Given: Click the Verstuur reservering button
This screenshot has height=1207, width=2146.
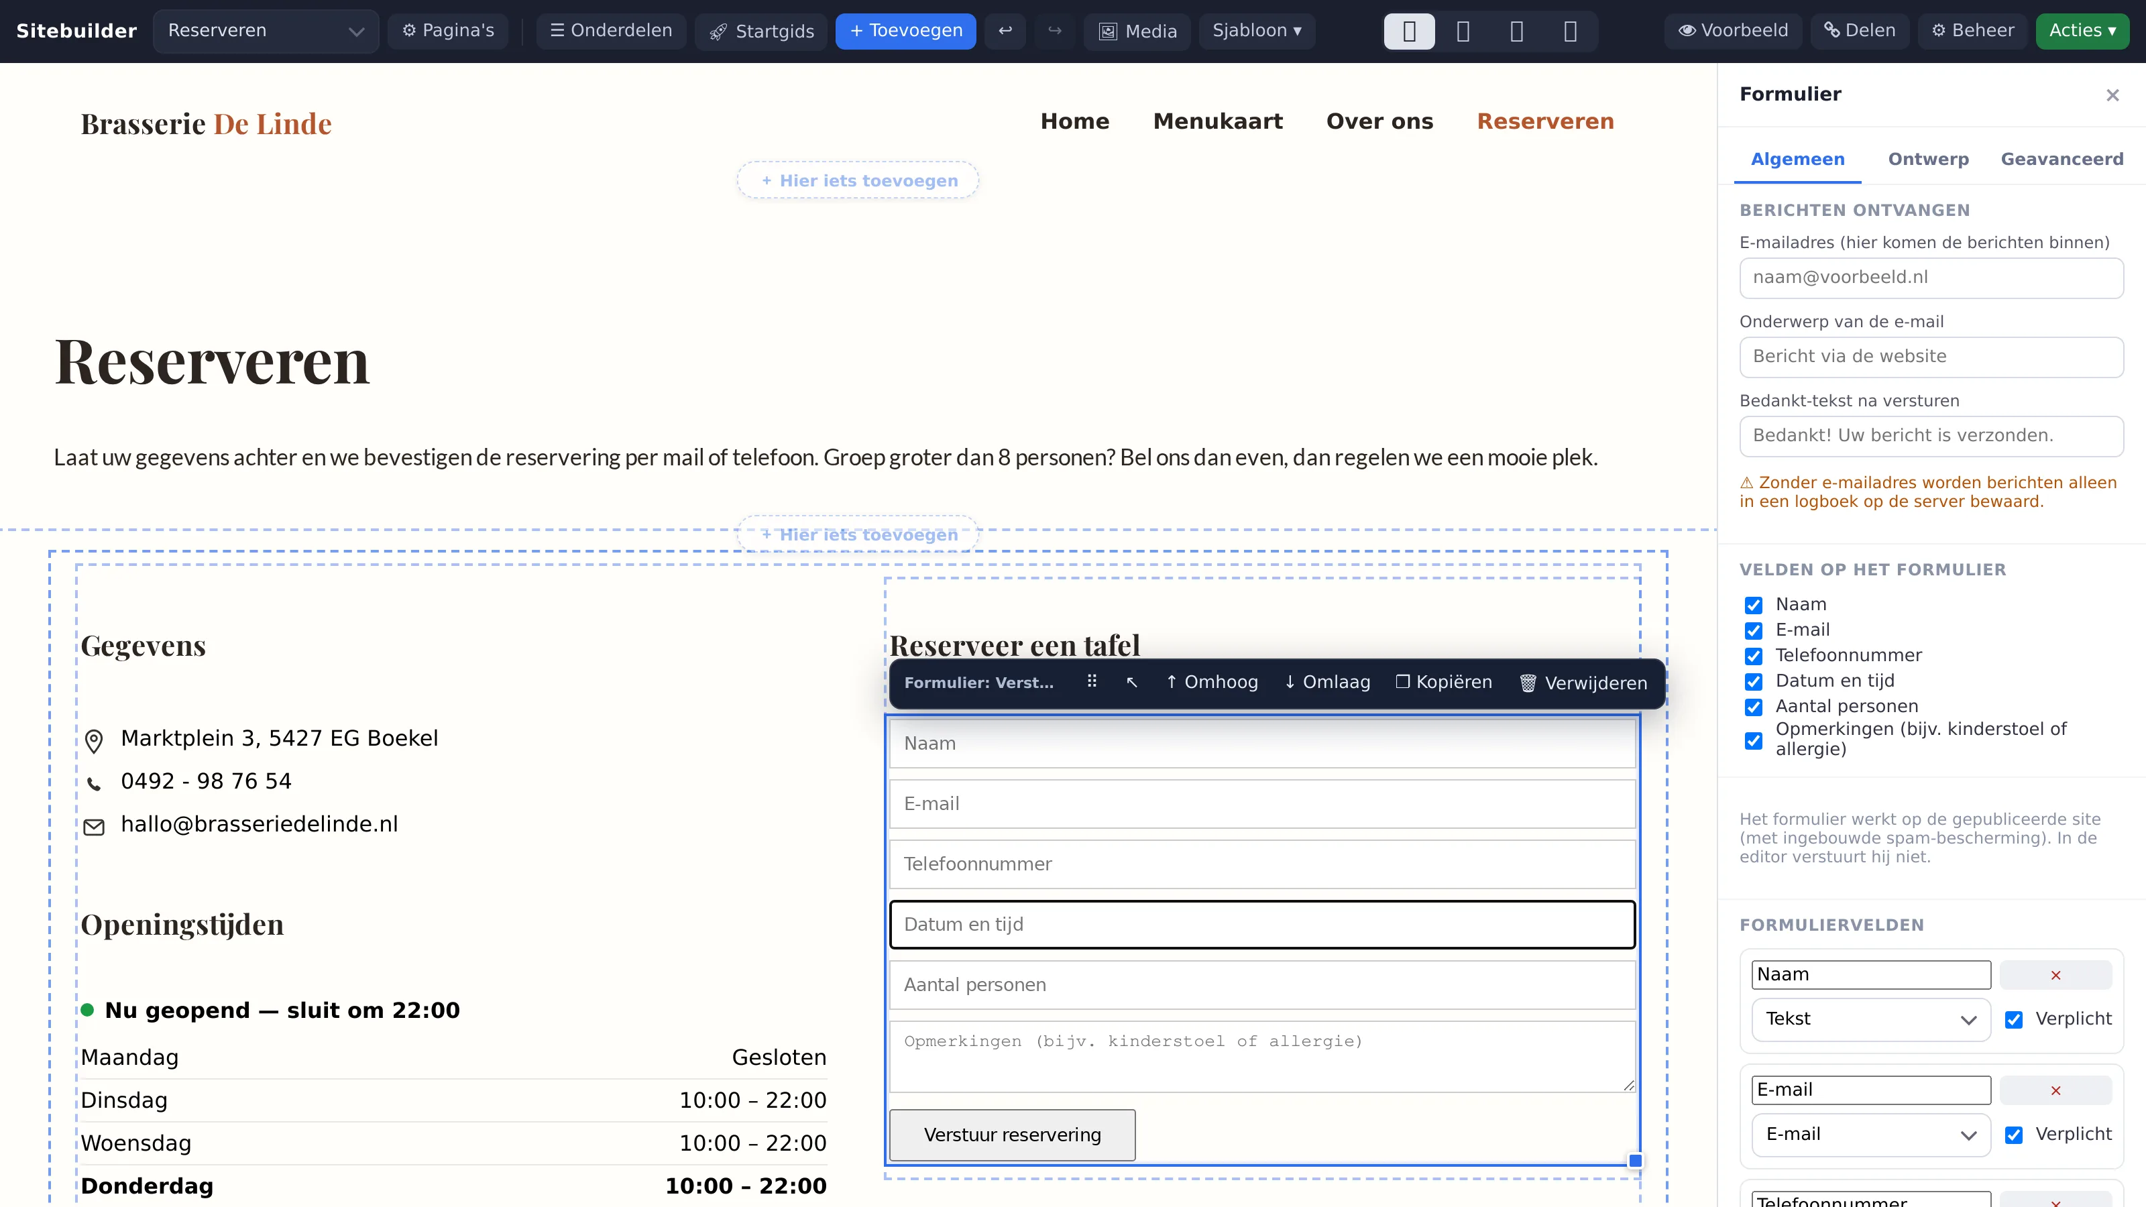Looking at the screenshot, I should pyautogui.click(x=1012, y=1135).
